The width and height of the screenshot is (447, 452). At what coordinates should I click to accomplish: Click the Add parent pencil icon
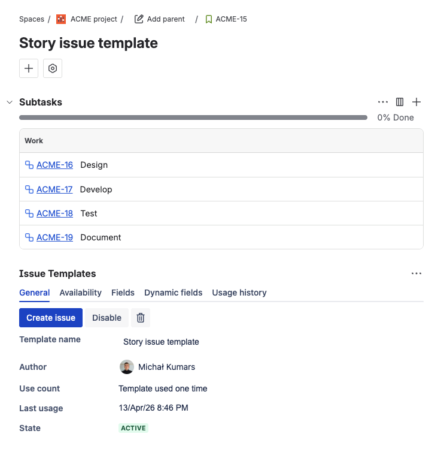pos(139,19)
